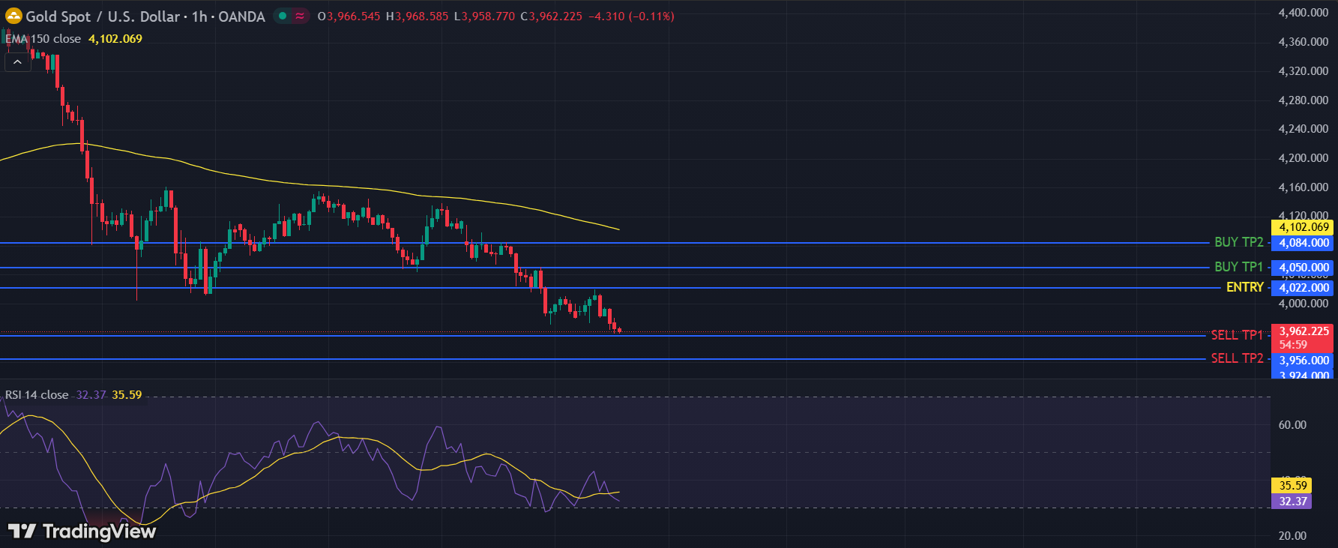Click the blue 4,022.000 entry price tag
The image size is (1338, 548).
(x=1304, y=288)
